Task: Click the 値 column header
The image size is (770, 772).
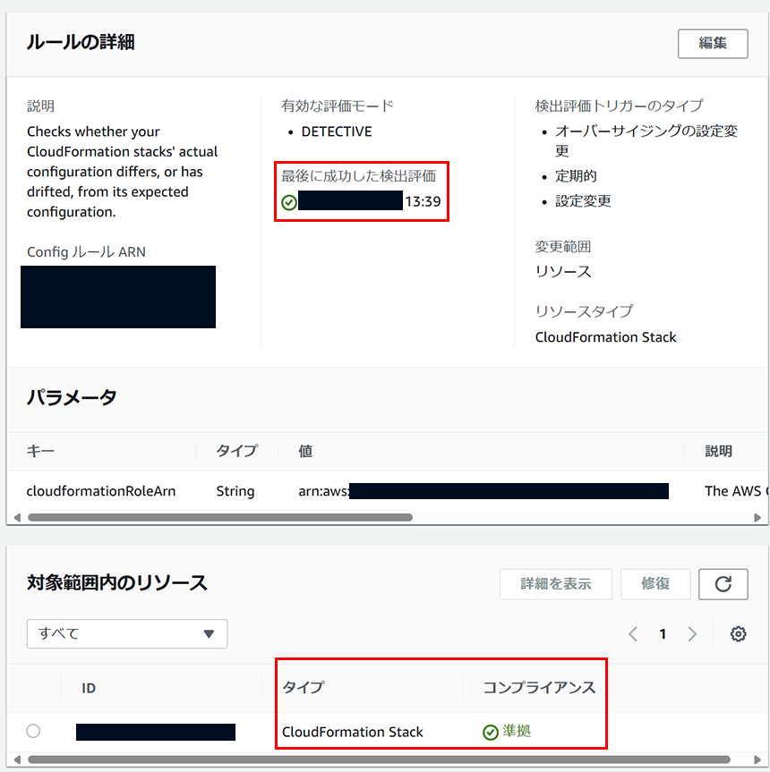Action: [305, 451]
